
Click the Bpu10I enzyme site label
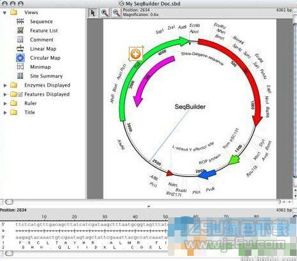tap(252, 171)
